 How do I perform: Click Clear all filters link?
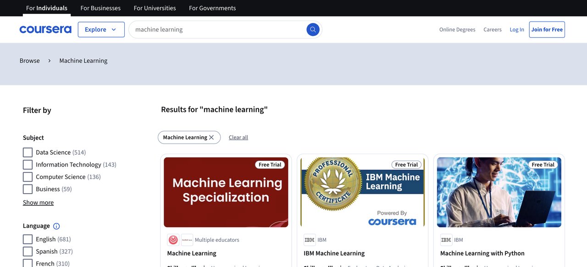point(238,138)
